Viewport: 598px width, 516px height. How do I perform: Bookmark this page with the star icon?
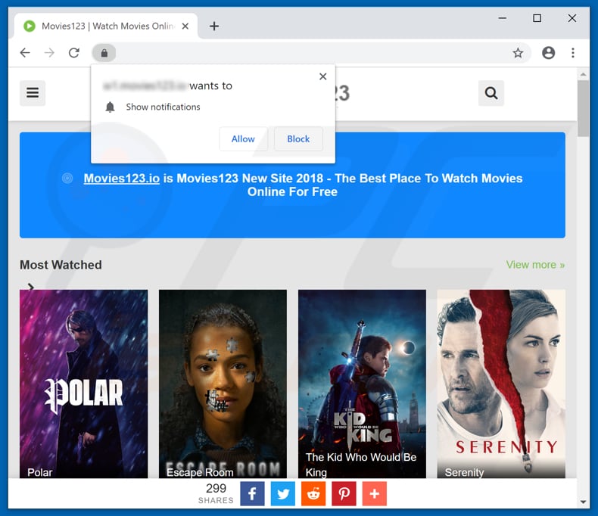click(x=518, y=53)
